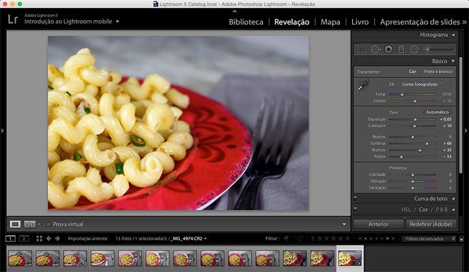Expand the Histograma panel

pos(453,35)
